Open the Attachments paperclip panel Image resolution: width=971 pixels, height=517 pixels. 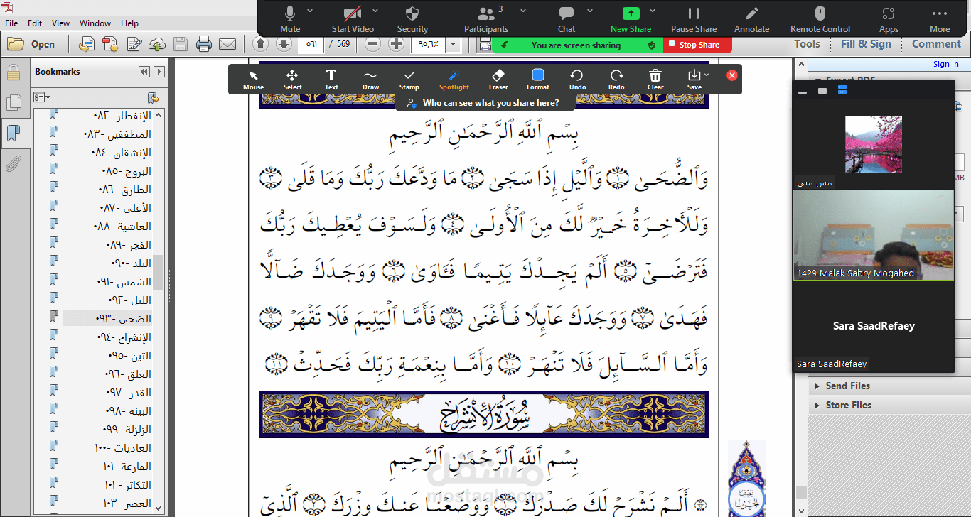pyautogui.click(x=13, y=165)
